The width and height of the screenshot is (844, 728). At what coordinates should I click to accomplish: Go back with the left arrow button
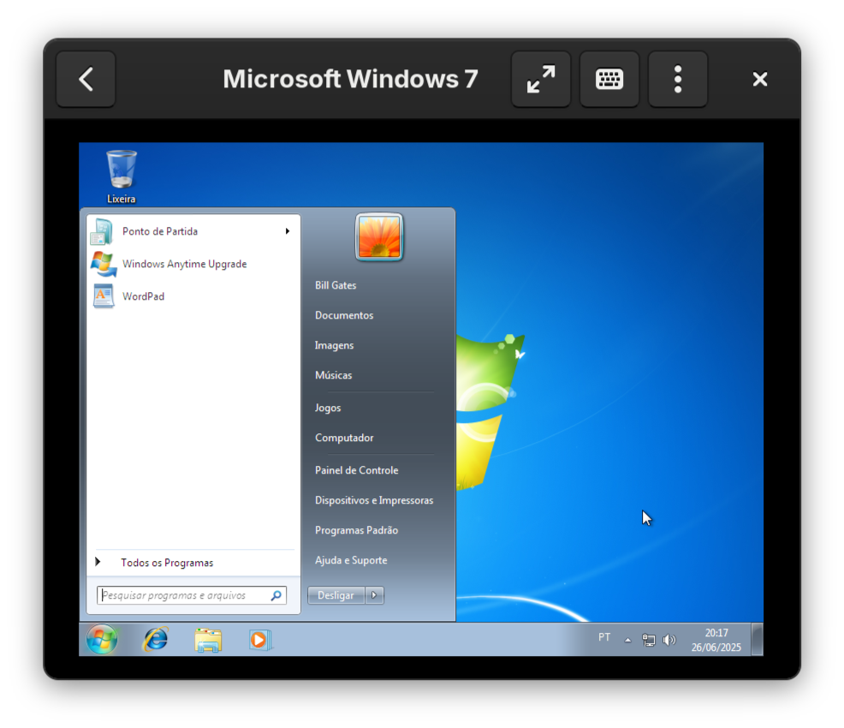[86, 79]
